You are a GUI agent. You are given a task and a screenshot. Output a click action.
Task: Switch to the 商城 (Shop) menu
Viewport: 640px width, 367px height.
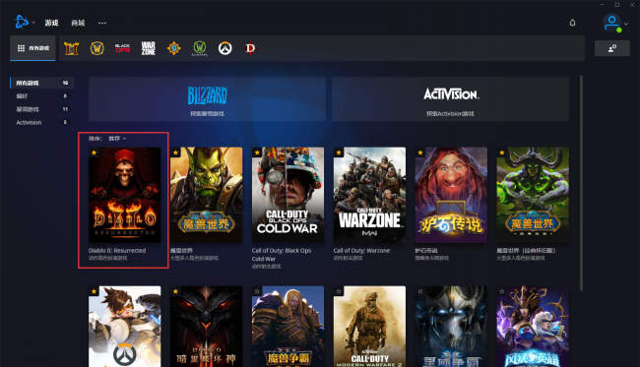click(x=78, y=23)
